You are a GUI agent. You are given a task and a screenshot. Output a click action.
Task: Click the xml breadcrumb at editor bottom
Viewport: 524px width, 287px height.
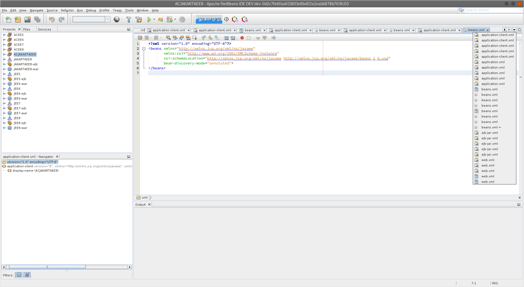click(x=144, y=197)
